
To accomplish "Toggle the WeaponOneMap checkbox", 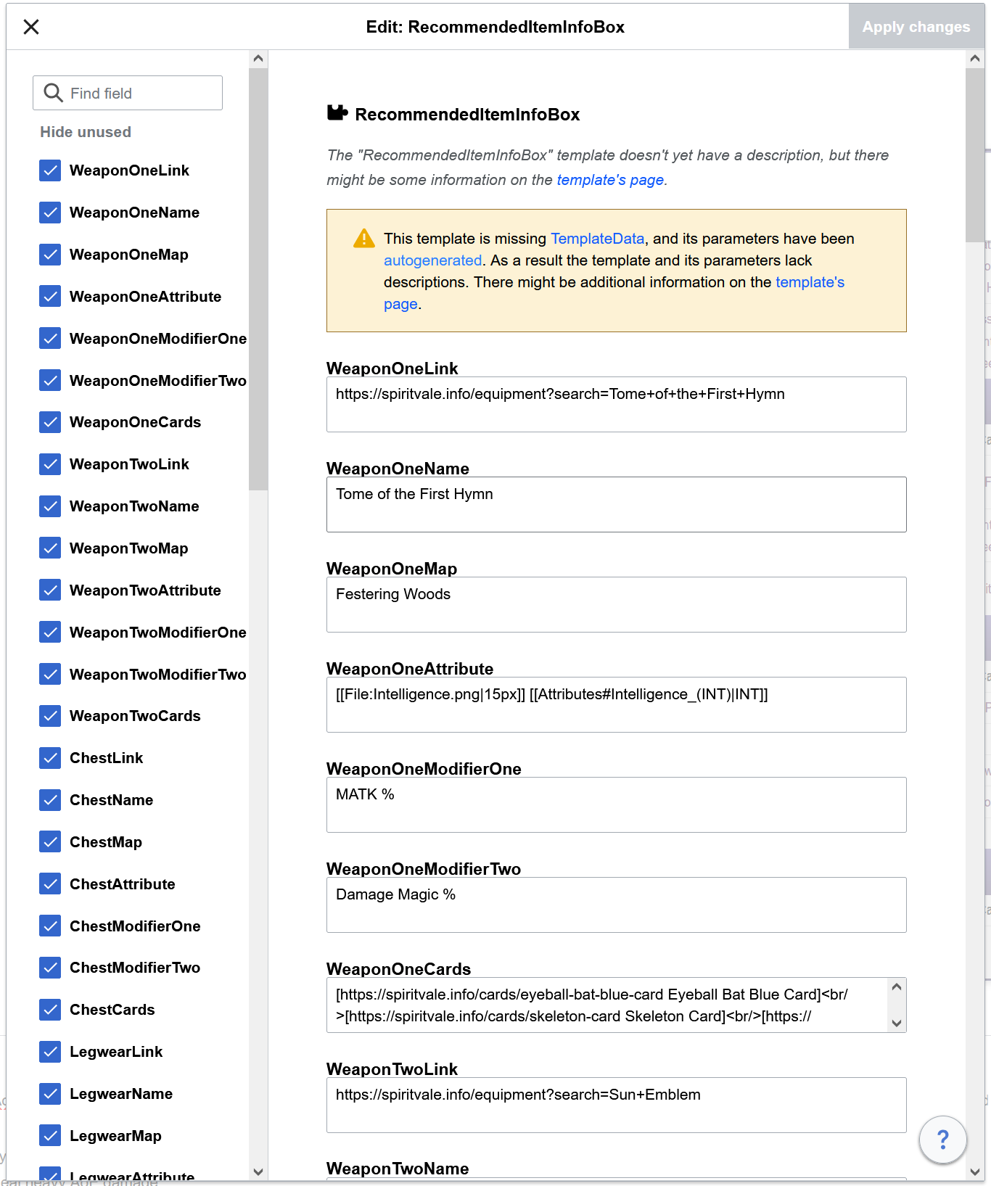I will (x=50, y=255).
